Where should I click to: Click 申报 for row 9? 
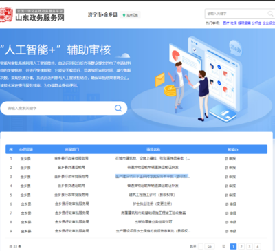click(230, 231)
